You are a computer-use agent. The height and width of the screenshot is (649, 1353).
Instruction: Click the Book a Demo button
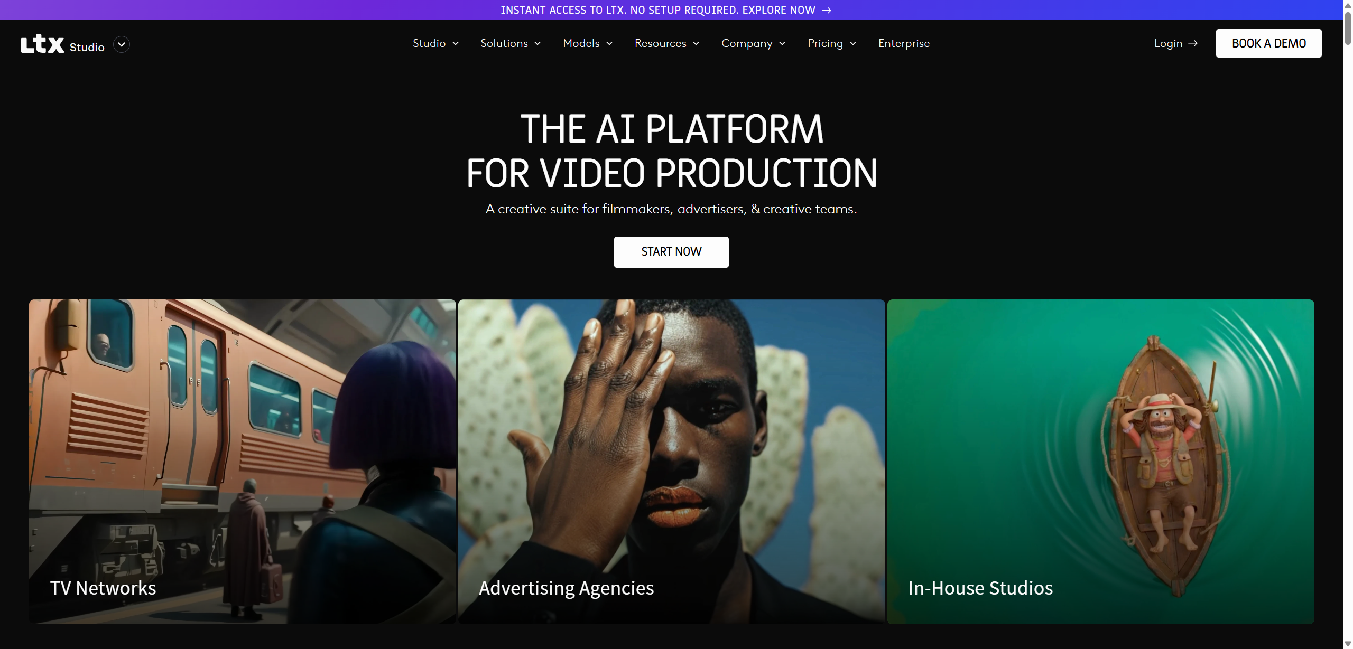click(1268, 43)
